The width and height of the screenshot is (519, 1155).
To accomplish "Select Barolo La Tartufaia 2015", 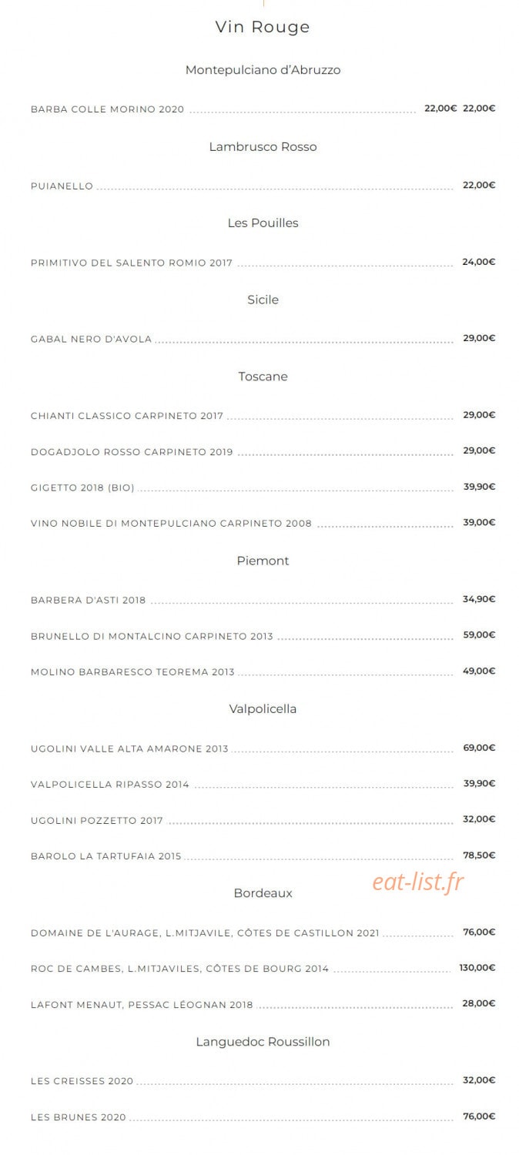I will pyautogui.click(x=105, y=856).
